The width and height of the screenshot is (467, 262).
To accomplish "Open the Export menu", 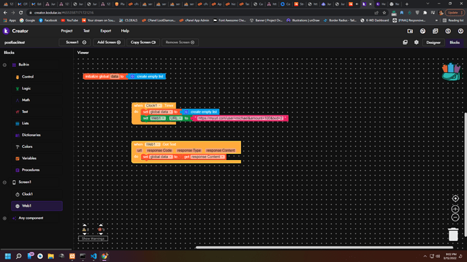I will click(106, 31).
